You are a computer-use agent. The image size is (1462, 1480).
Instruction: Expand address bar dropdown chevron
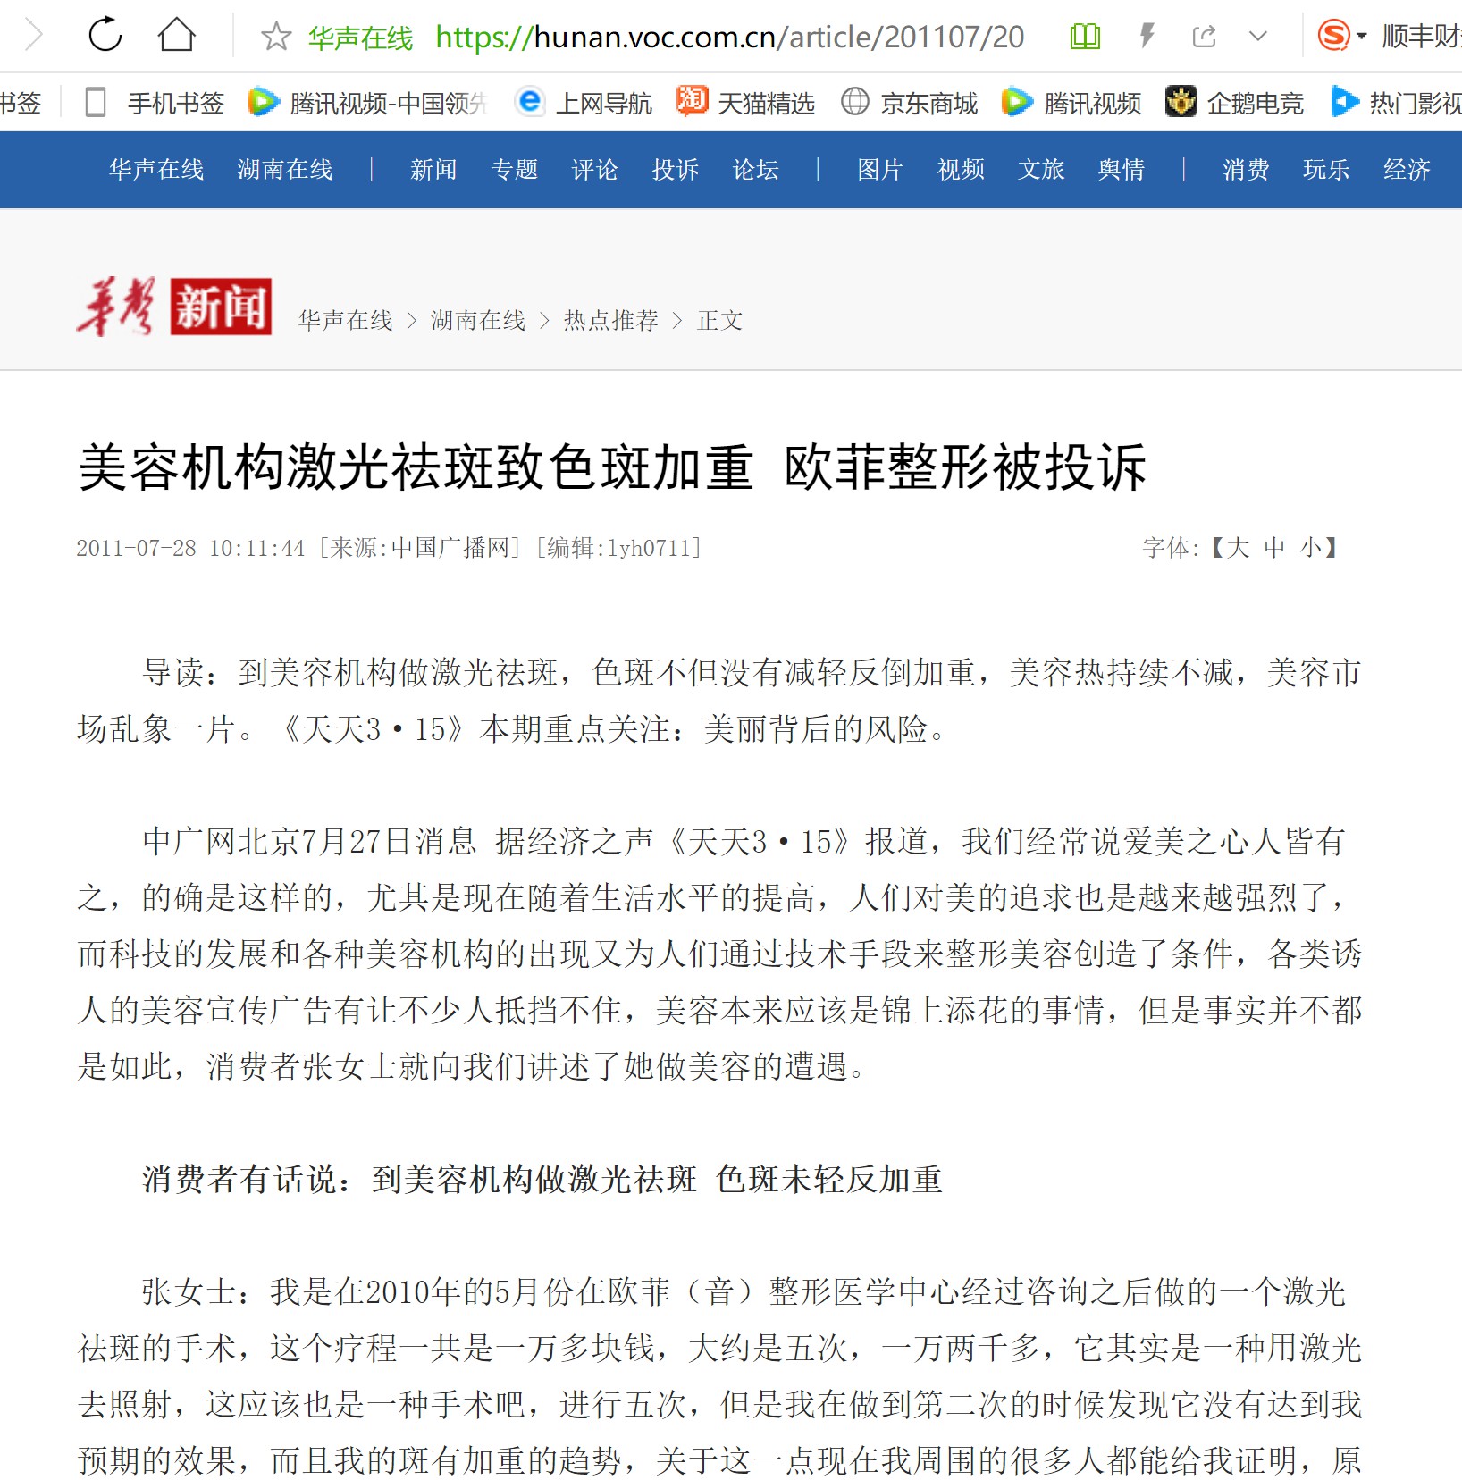tap(1258, 37)
